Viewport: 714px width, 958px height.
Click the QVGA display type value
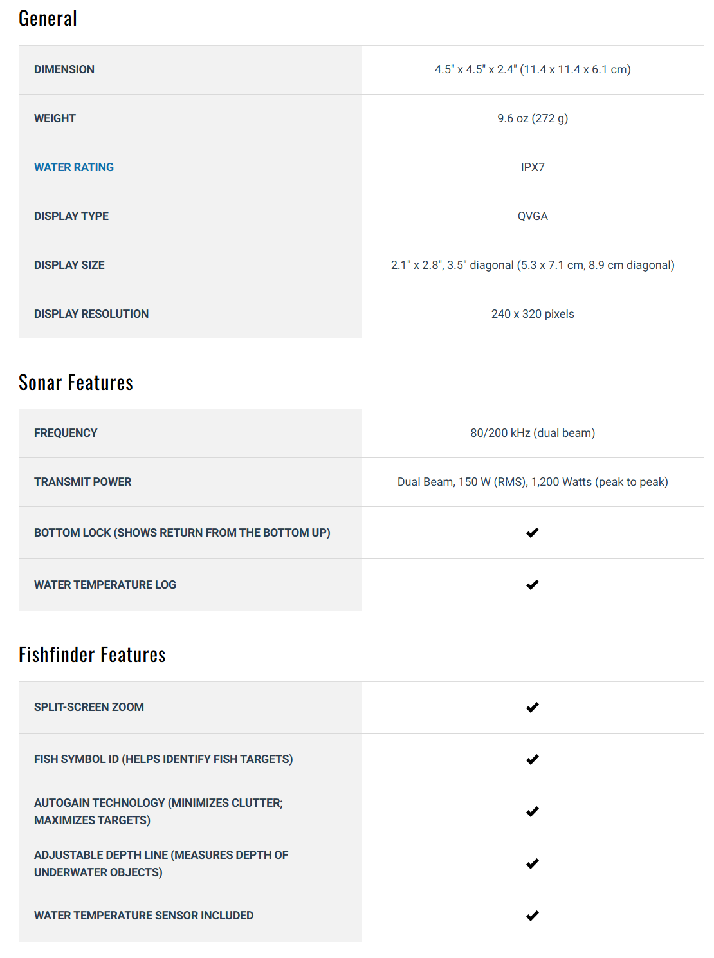[533, 216]
